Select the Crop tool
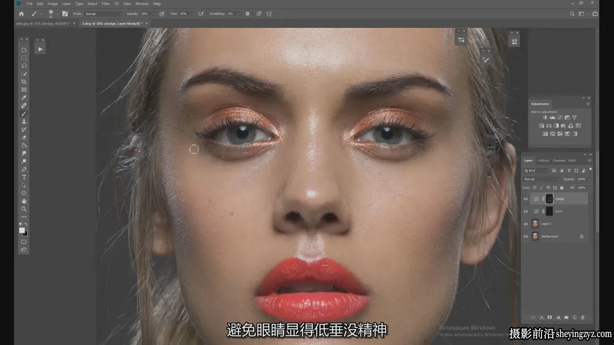The height and width of the screenshot is (345, 614). (x=24, y=82)
